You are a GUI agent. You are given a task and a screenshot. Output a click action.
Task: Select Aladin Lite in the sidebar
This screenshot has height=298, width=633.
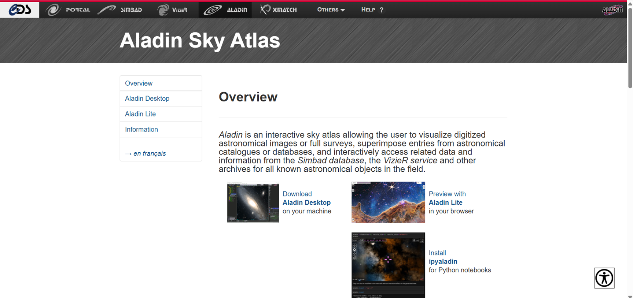point(161,114)
